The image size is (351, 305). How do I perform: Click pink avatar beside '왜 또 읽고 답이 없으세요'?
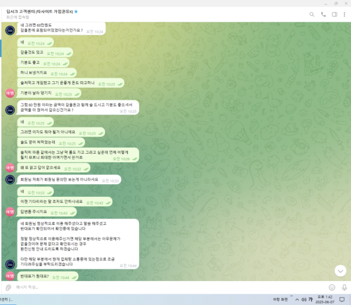pos(10,168)
